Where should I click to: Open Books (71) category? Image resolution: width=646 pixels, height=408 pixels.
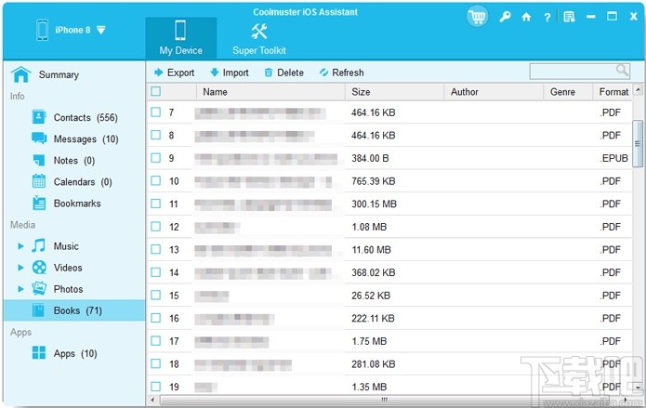74,310
